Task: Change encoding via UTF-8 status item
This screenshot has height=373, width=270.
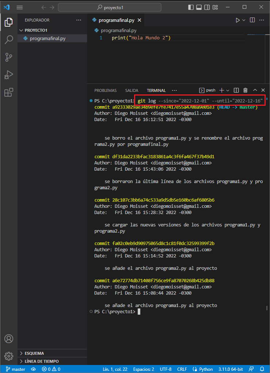Action: [166, 369]
